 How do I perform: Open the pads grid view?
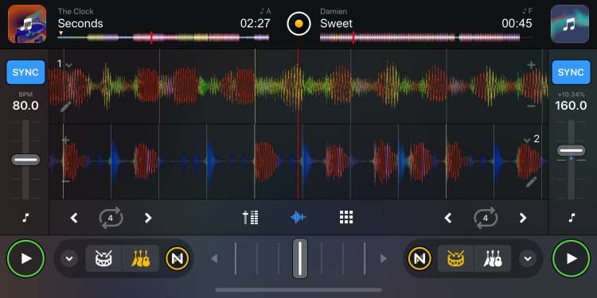(346, 218)
